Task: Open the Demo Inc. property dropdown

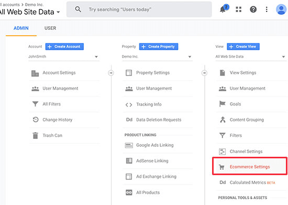Action: pyautogui.click(x=157, y=57)
